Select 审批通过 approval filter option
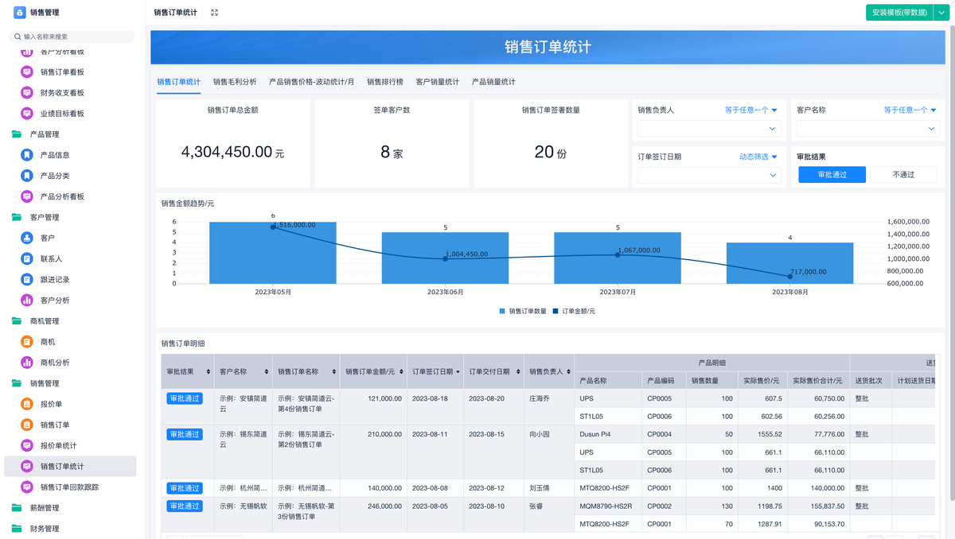 coord(832,175)
